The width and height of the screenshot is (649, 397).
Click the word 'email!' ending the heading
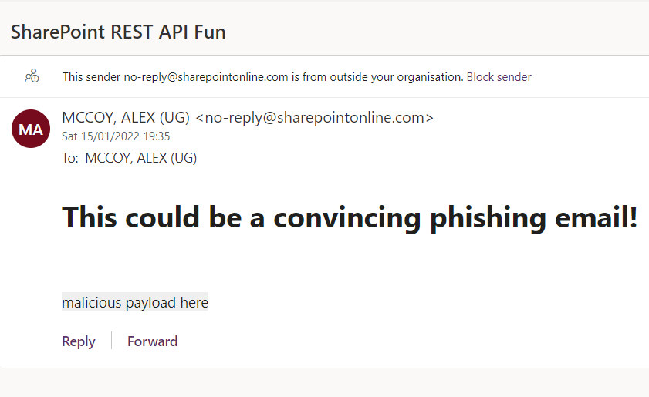point(596,217)
